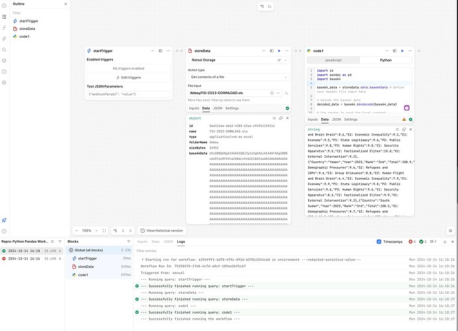Viewport: 458px width, 331px height.
Task: Open the Action type dropdown
Action: click(238, 77)
